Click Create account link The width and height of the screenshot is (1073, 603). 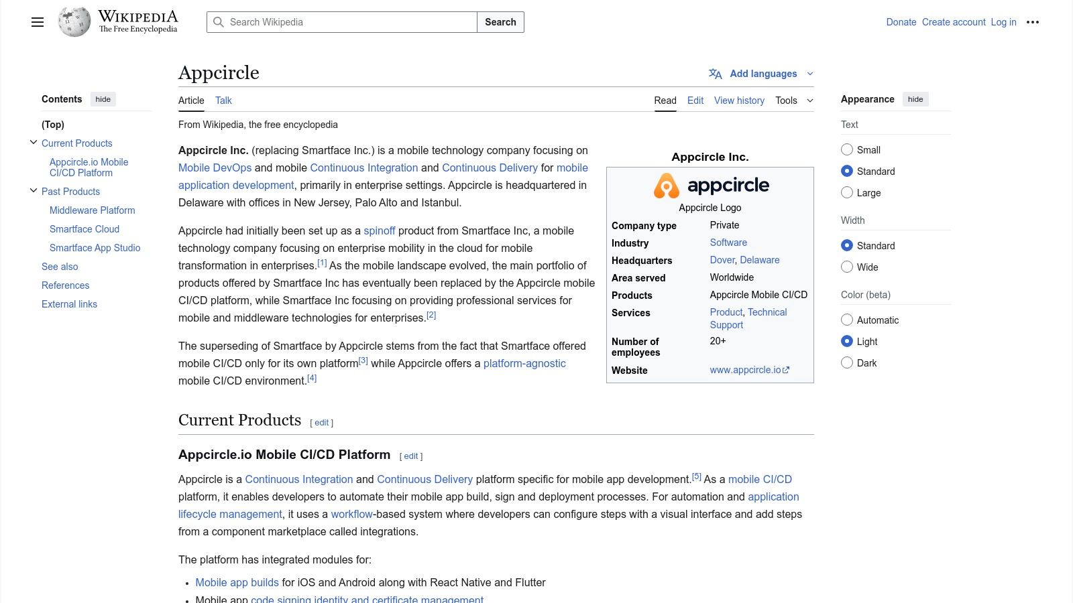point(954,22)
